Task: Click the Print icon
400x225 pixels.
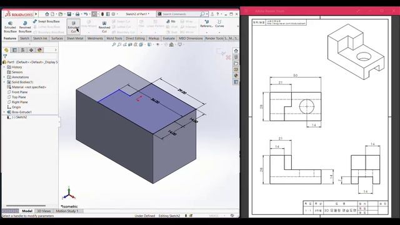Action: pos(77,14)
